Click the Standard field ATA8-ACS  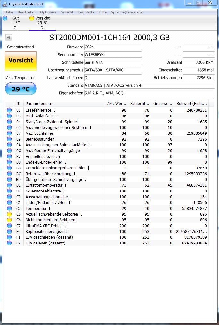[149, 85]
